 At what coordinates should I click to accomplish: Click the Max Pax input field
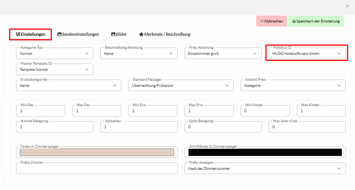96,111
